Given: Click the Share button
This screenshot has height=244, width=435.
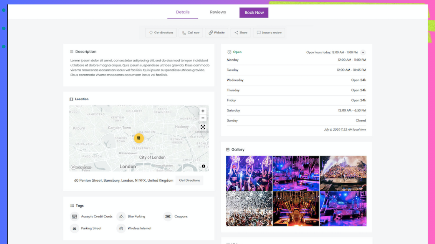Looking at the screenshot, I should pyautogui.click(x=241, y=33).
